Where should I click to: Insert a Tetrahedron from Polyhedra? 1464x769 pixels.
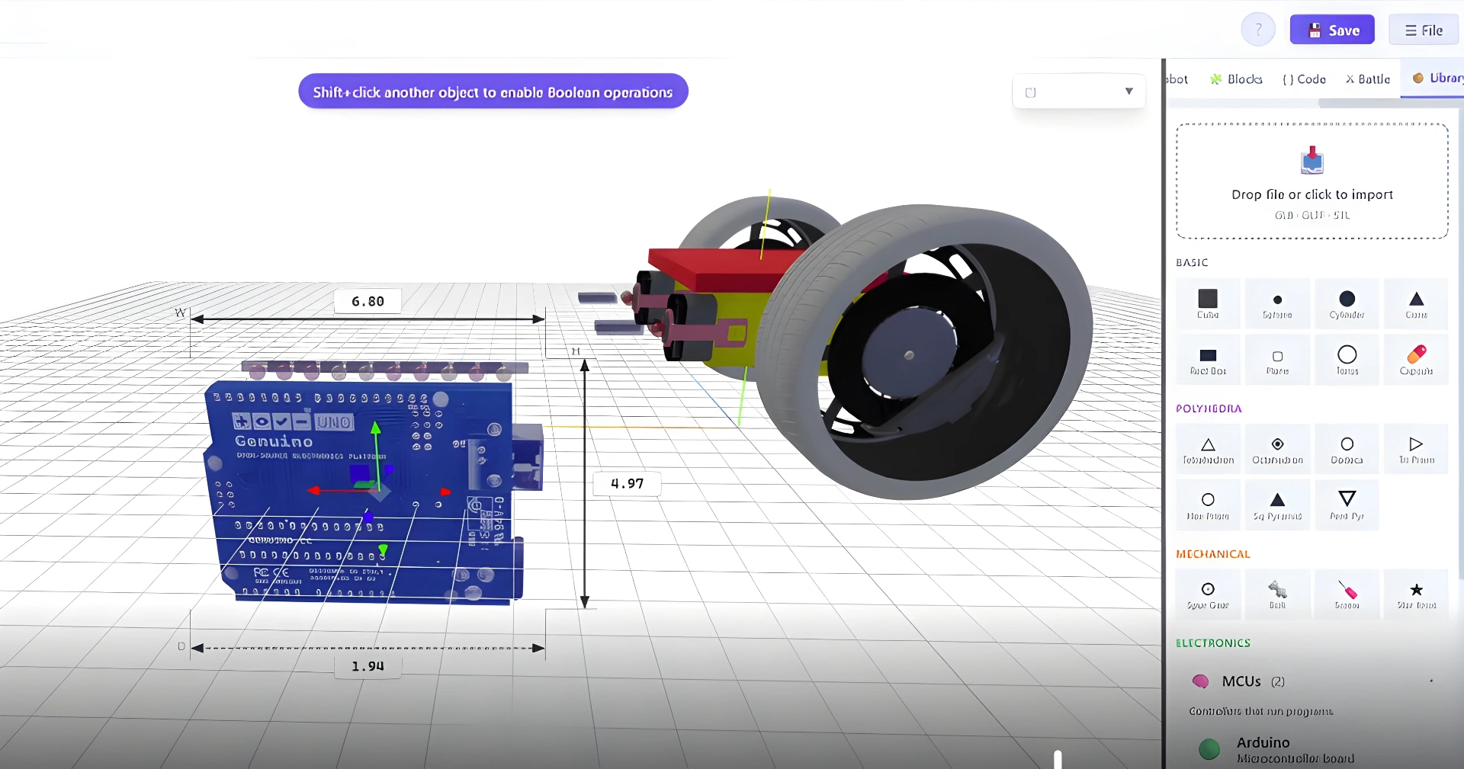tap(1208, 449)
